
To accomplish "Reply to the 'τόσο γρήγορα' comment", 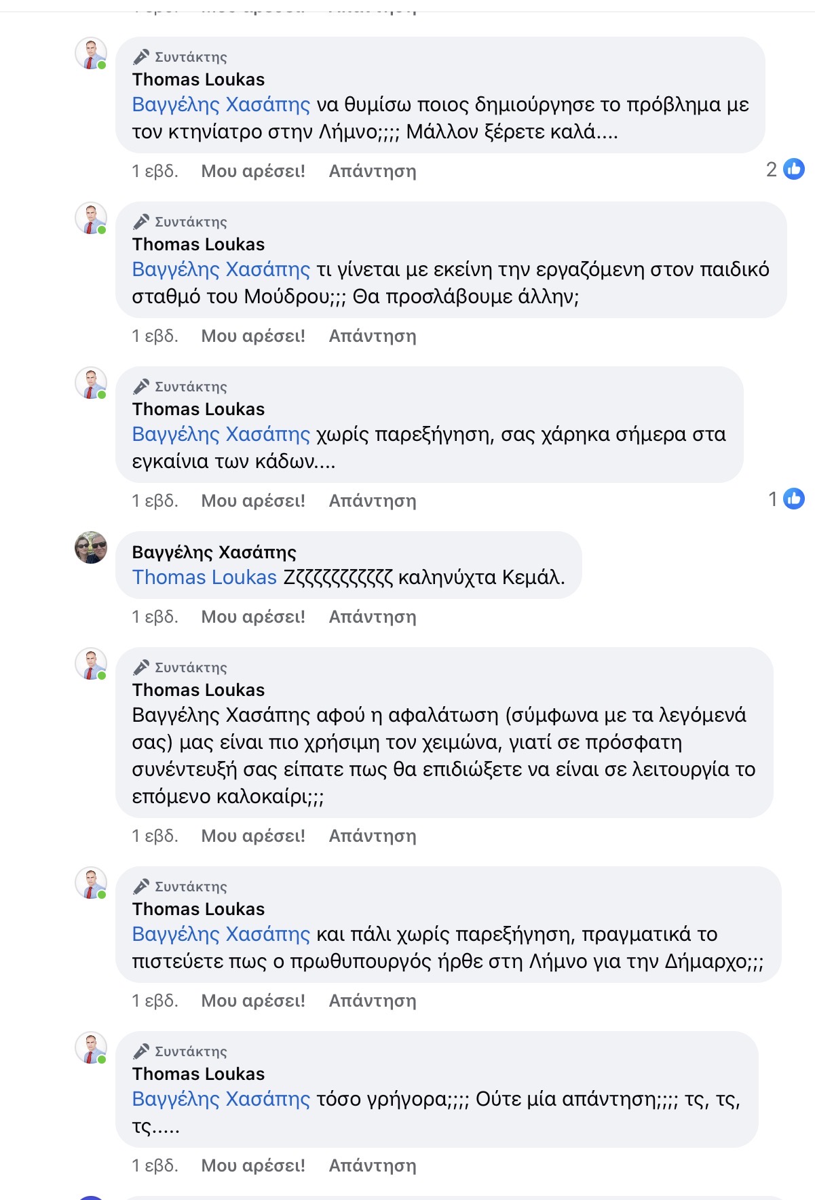I will (373, 1165).
